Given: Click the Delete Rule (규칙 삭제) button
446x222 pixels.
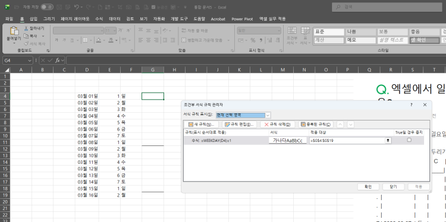Looking at the screenshot, I should tap(277, 124).
